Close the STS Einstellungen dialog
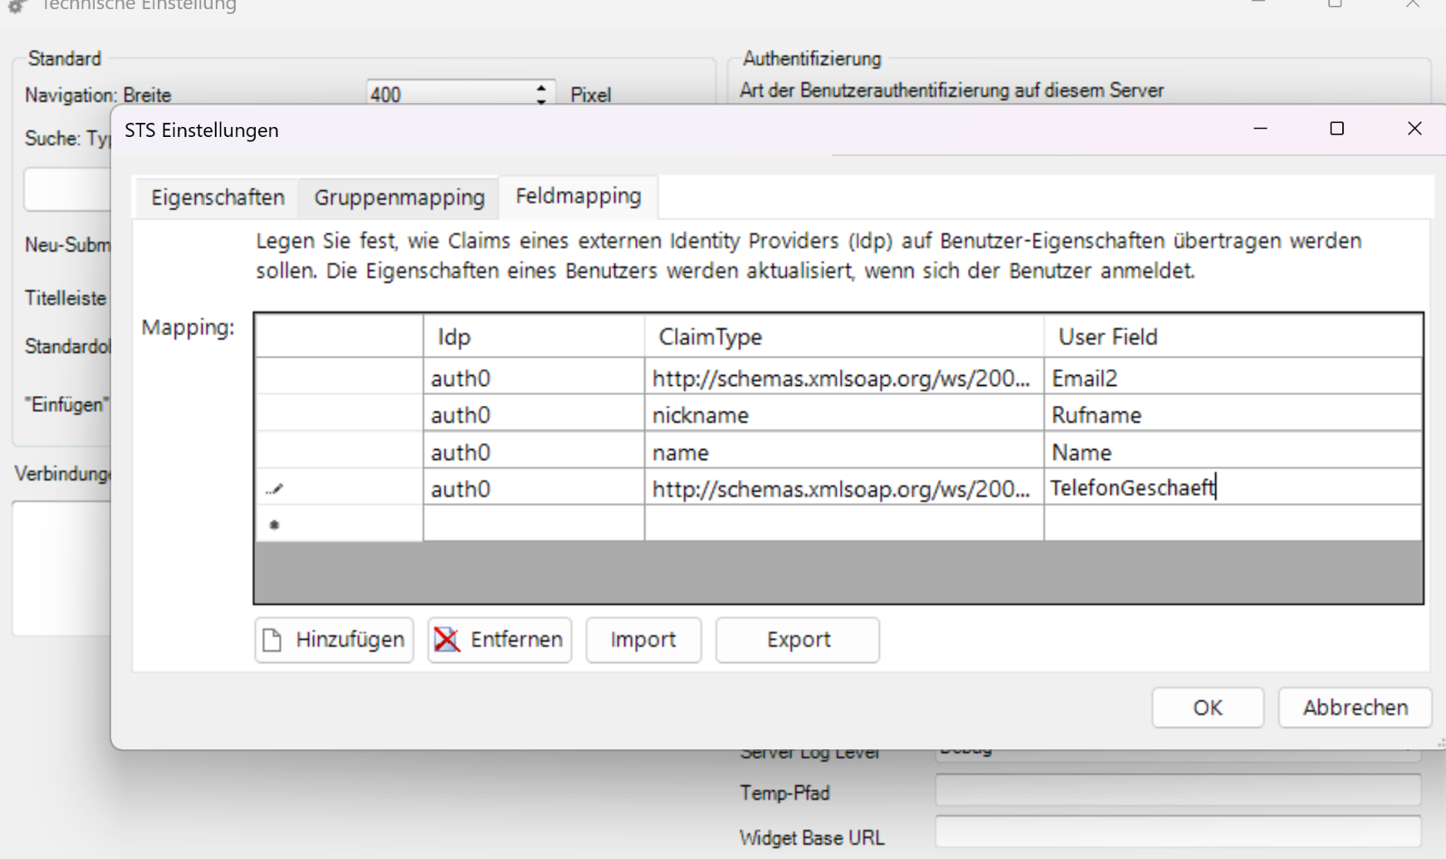This screenshot has height=859, width=1446. click(1414, 129)
